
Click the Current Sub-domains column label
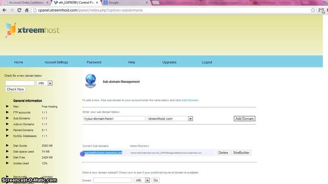pyautogui.click(x=95, y=146)
